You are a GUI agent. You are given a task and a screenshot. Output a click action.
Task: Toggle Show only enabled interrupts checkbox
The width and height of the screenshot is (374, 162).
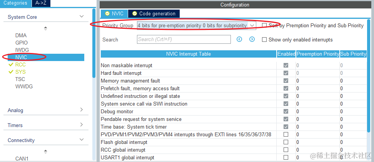(264, 40)
